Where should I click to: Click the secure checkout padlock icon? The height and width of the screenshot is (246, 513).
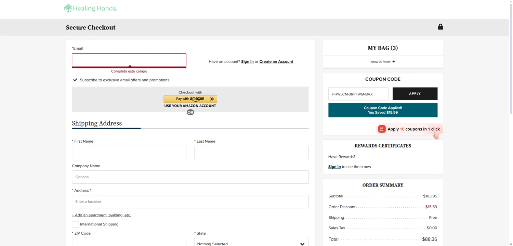point(440,27)
